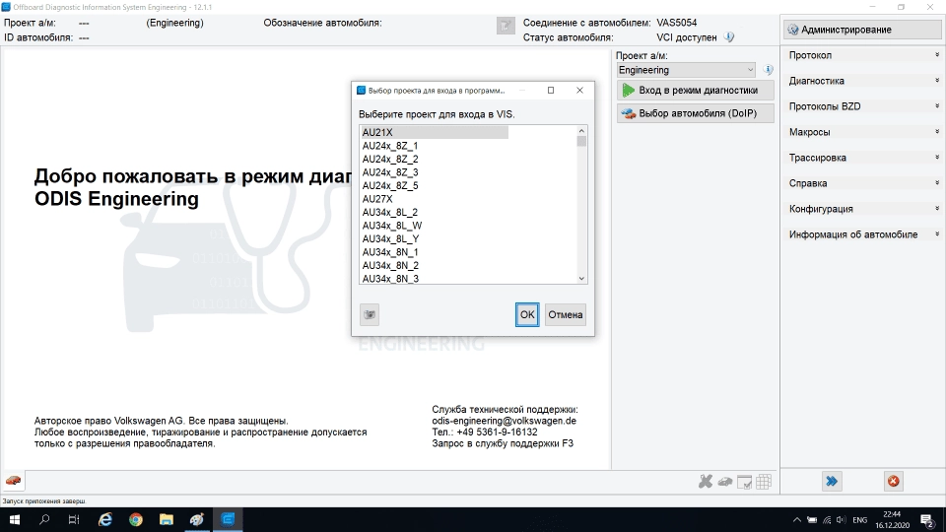Expand the Макросы section
The width and height of the screenshot is (946, 532).
coord(862,132)
